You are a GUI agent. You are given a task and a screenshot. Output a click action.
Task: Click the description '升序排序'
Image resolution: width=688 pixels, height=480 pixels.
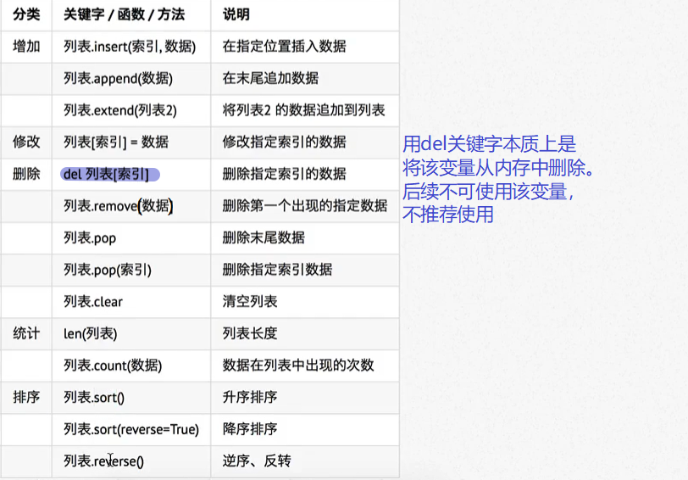click(250, 397)
